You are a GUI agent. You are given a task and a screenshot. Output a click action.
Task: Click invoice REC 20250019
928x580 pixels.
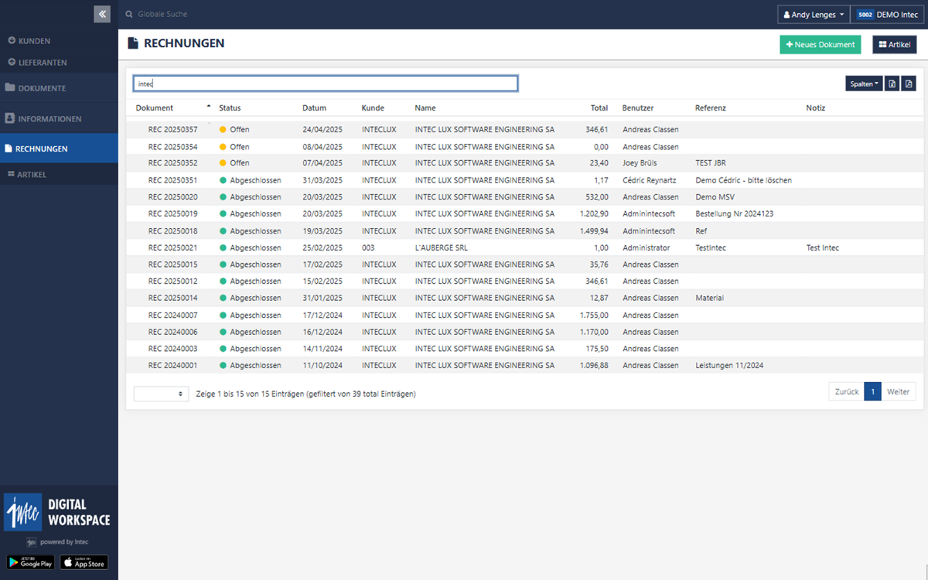point(173,213)
